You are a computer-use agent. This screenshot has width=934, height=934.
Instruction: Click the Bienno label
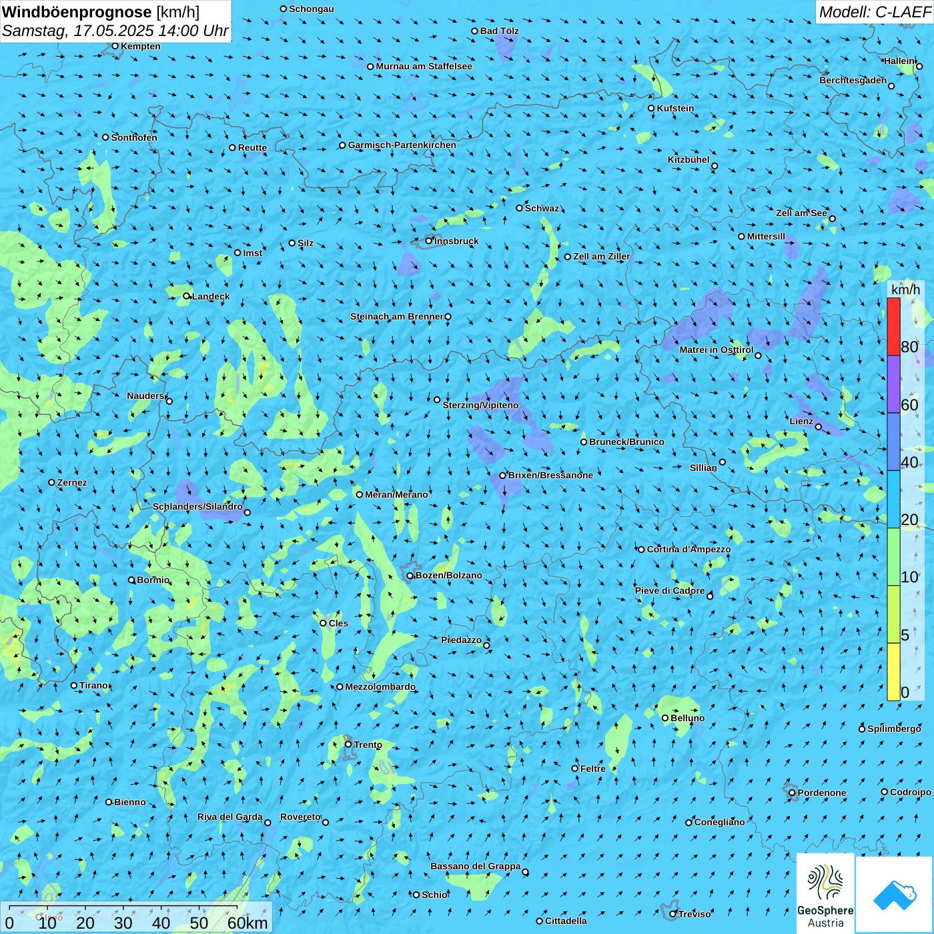[130, 802]
